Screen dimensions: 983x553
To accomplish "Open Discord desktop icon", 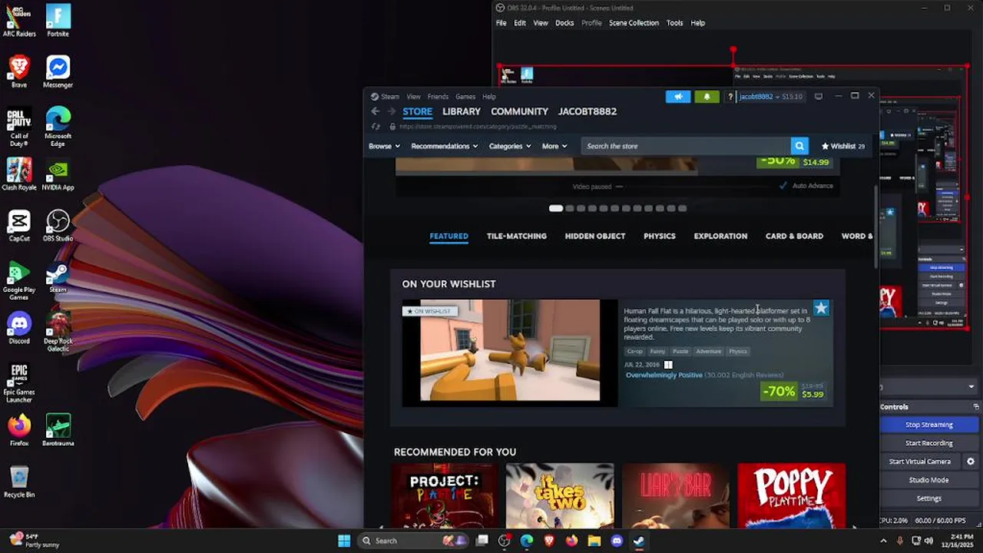I will click(x=19, y=328).
